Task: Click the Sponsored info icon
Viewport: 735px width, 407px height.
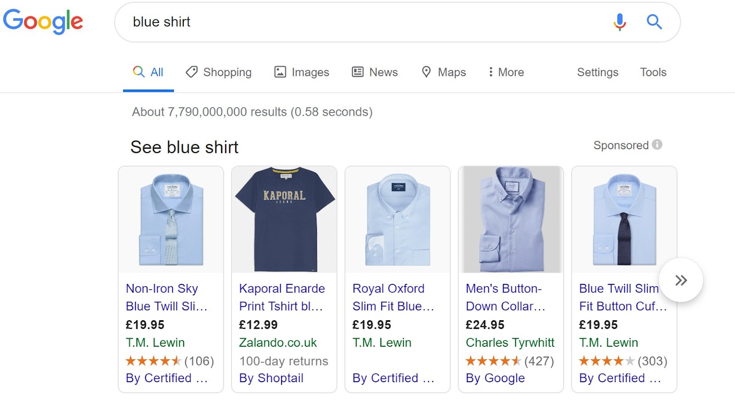Action: point(657,145)
